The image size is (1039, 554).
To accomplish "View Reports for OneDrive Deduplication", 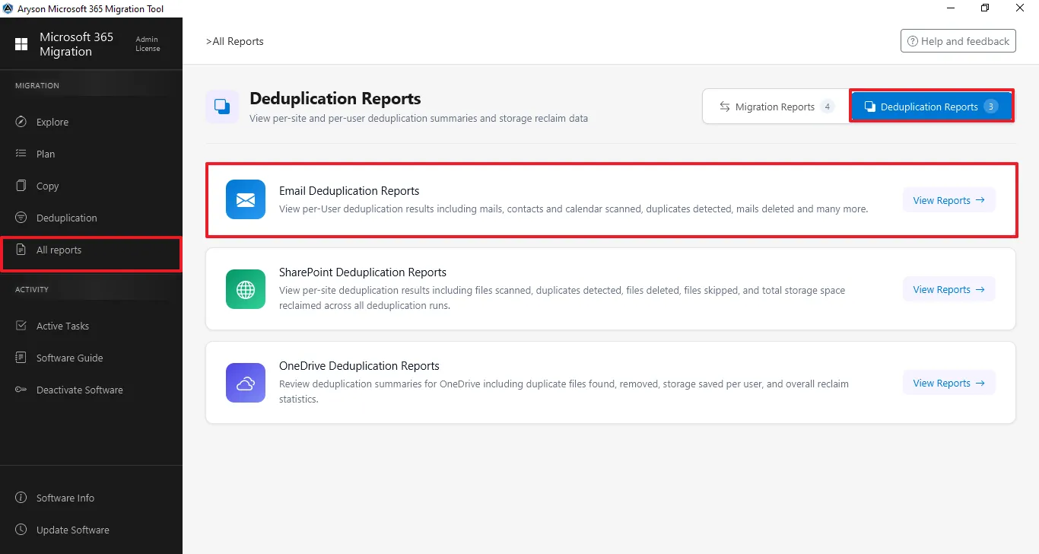I will pos(948,383).
